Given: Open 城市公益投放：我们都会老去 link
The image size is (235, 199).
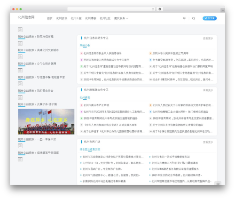Looking at the screenshot, I should [x=36, y=91].
